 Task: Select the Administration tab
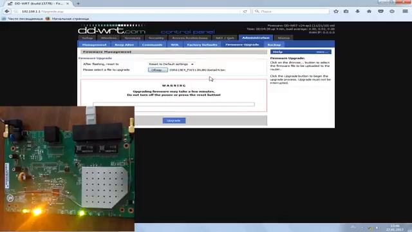click(256, 37)
